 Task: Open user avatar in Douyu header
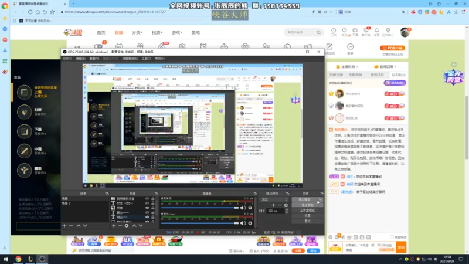[405, 32]
